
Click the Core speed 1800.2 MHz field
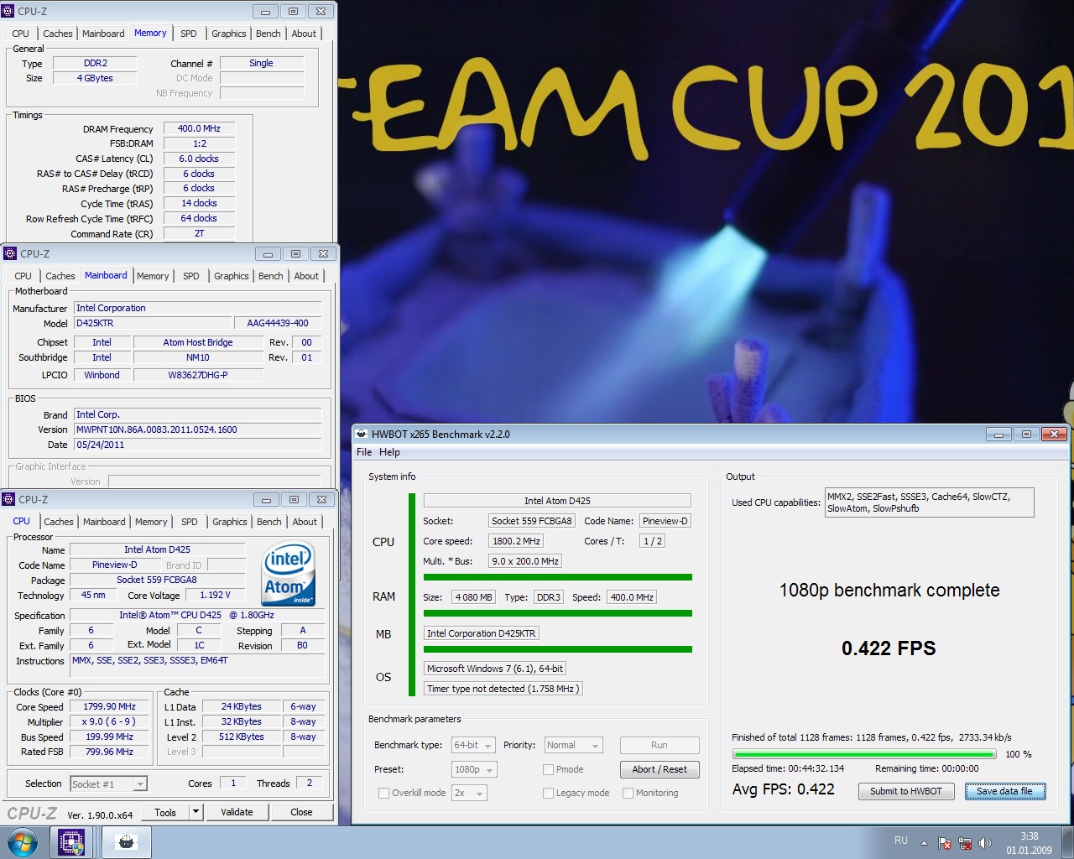[516, 541]
